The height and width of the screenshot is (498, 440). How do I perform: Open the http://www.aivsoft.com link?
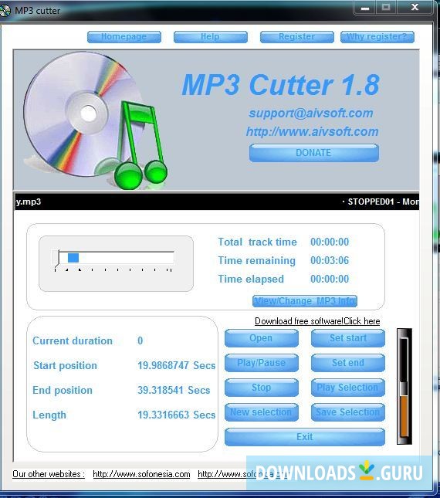pyautogui.click(x=313, y=131)
